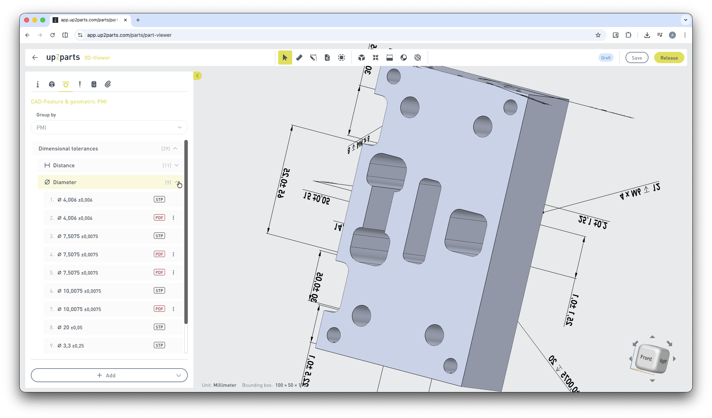This screenshot has width=712, height=418.
Task: Click the collapse arrows fit view icon
Action: pos(375,58)
